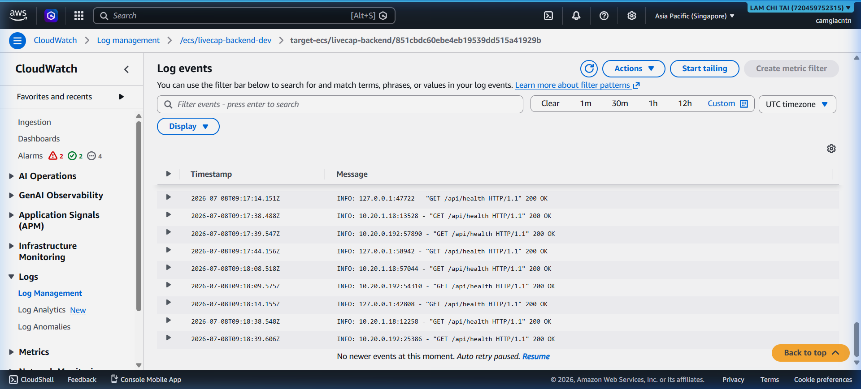Click the Alt+S search shortcut icon

[x=383, y=16]
